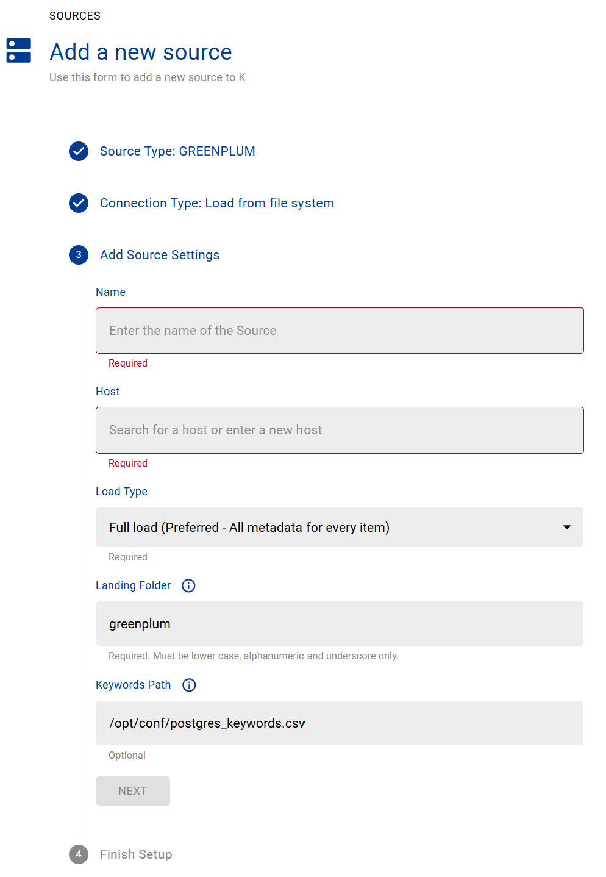606x877 pixels.
Task: Click the Landing Folder field containing greenplum
Action: 340,624
